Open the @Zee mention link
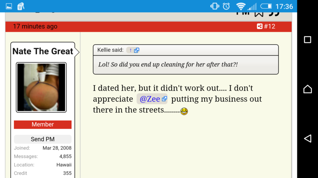The width and height of the screenshot is (318, 178). (149, 99)
